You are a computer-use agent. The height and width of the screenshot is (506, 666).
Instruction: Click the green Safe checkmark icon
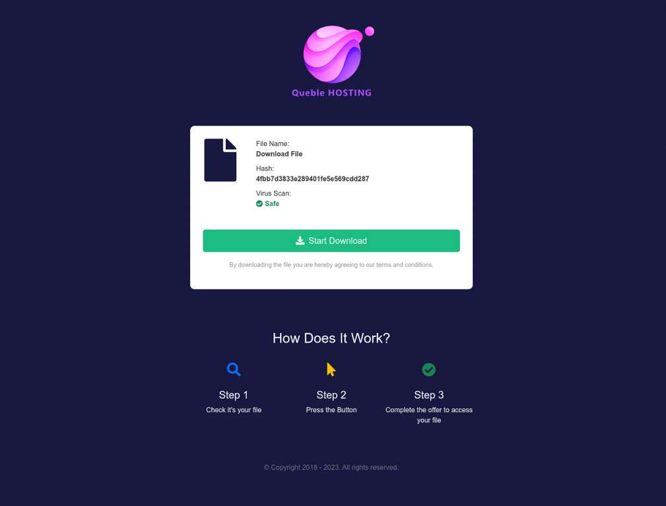[x=259, y=203]
